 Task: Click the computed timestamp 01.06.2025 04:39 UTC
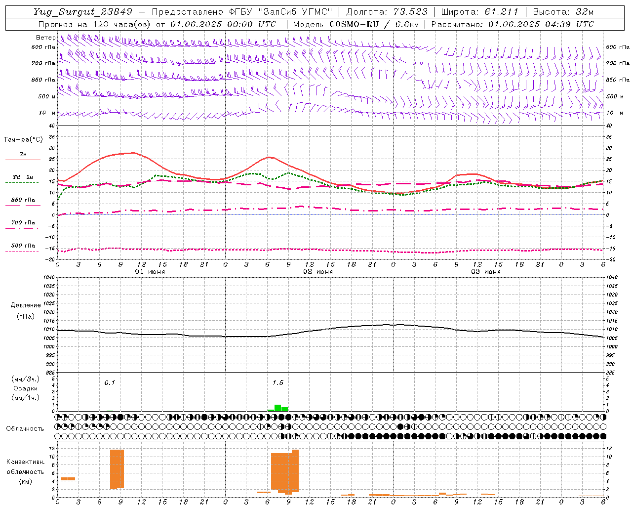[x=541, y=24]
